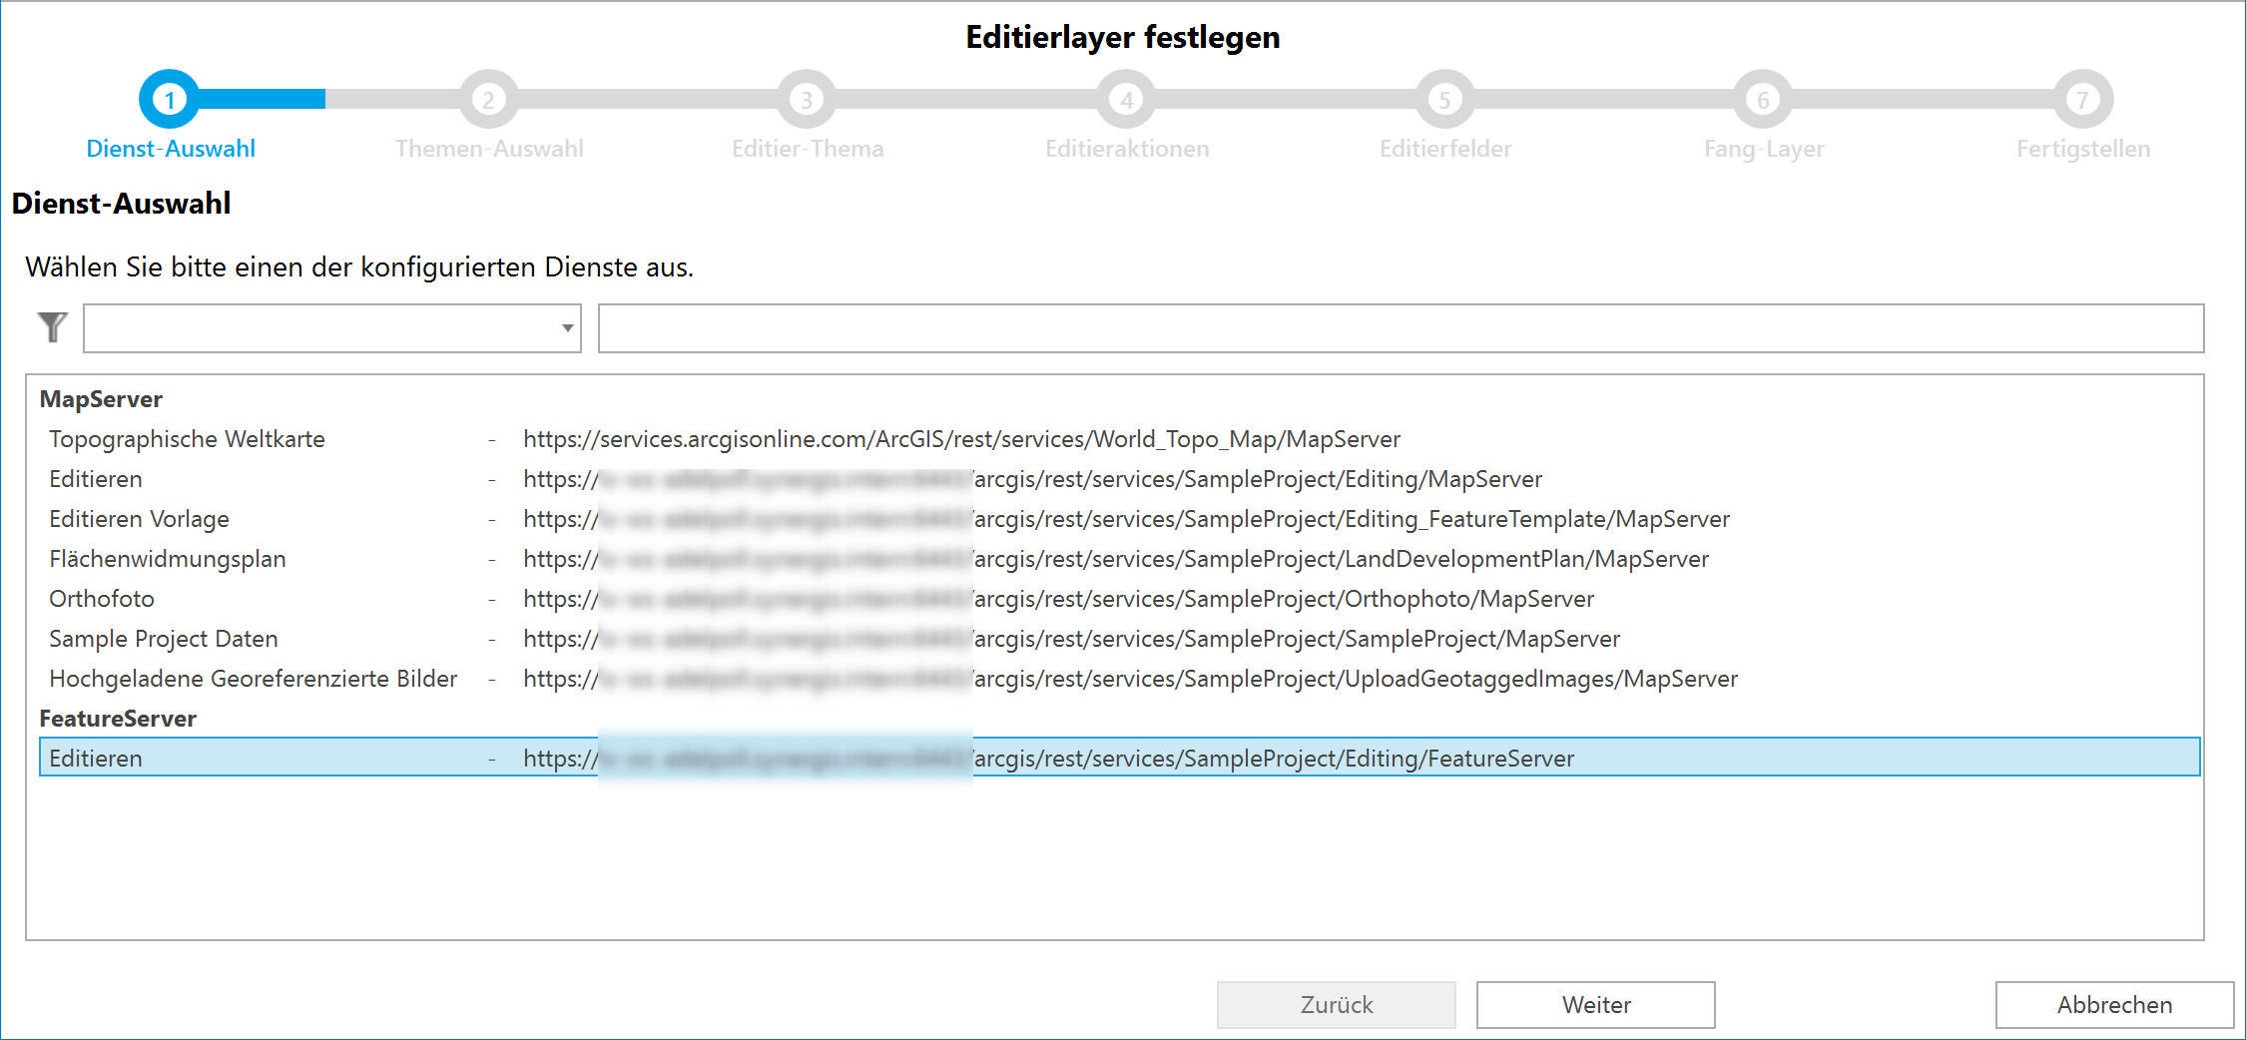The image size is (2246, 1040).
Task: Click the search text field
Action: click(x=1398, y=327)
